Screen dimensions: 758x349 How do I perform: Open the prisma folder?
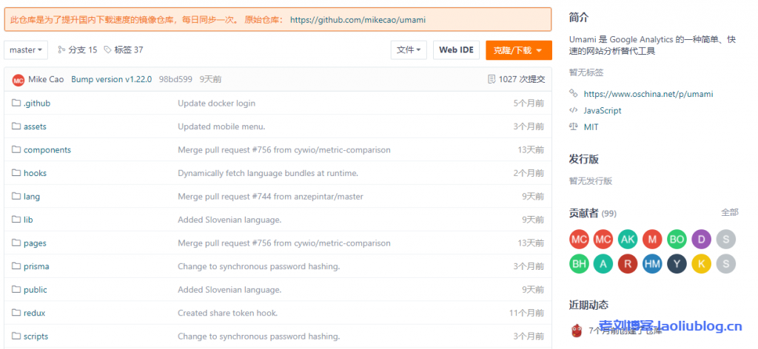[x=36, y=266]
